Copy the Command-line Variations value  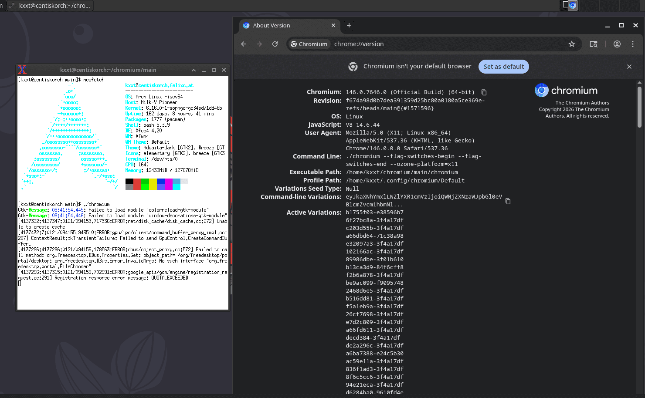(x=508, y=201)
